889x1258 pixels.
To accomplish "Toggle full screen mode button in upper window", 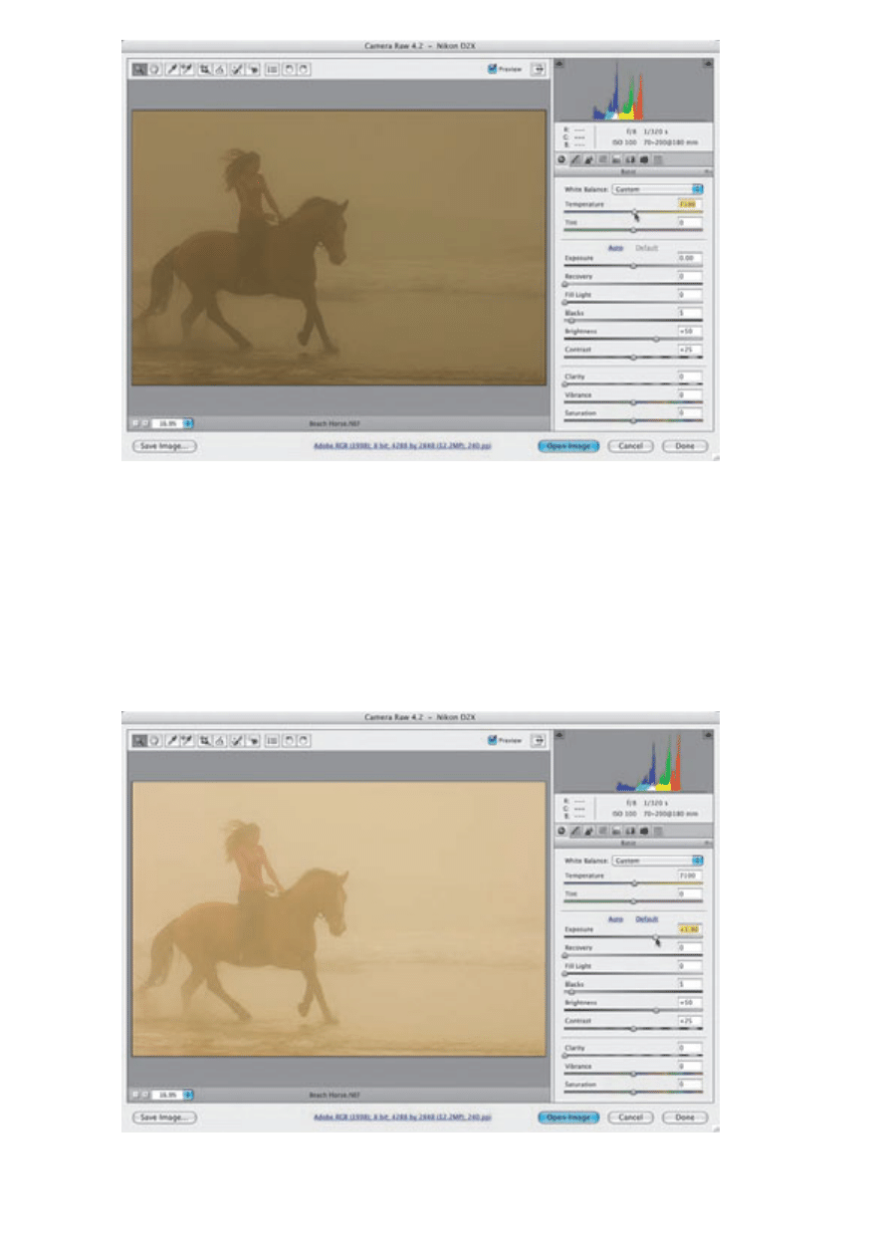I will 540,70.
